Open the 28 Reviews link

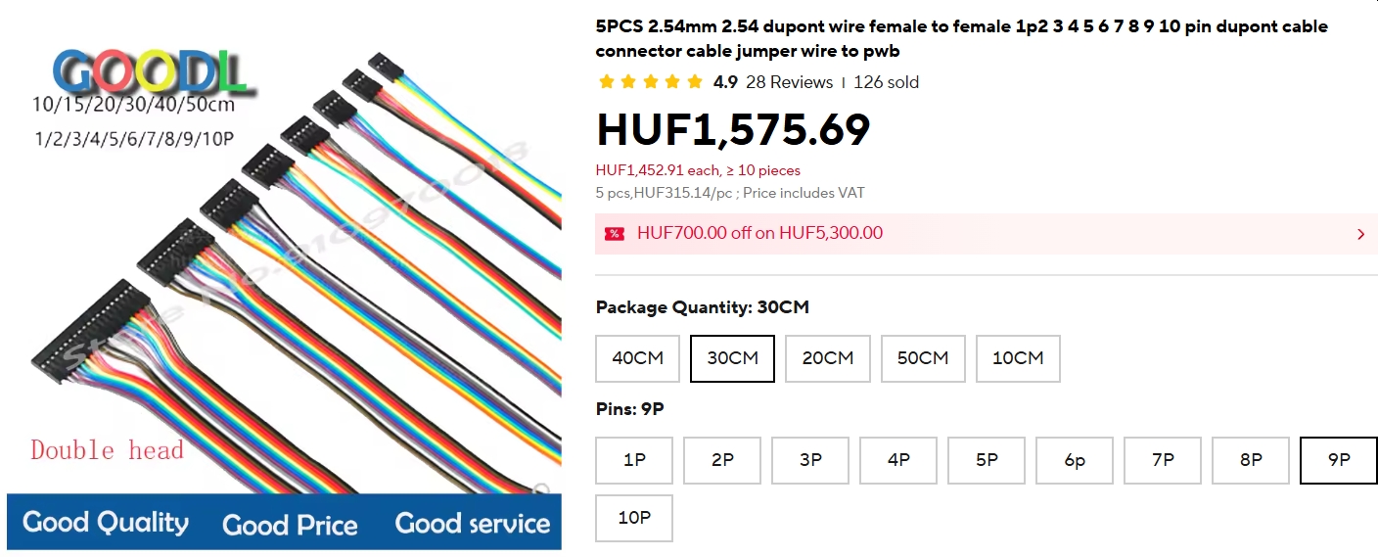click(x=789, y=82)
